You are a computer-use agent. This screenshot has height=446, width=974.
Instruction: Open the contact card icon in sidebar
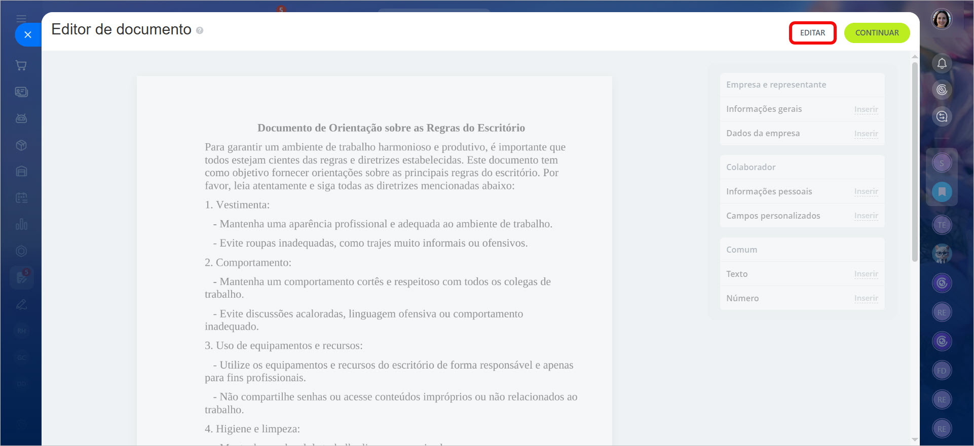[21, 92]
